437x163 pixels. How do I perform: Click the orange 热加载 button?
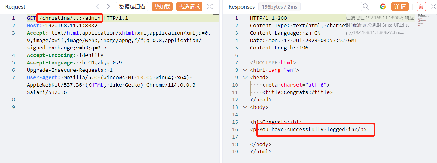162,6
